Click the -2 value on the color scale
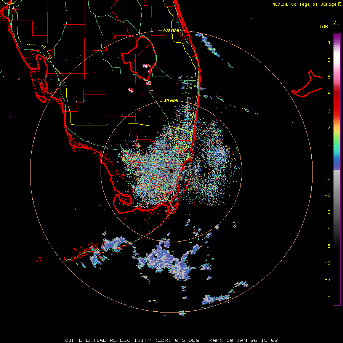 [x=327, y=195]
